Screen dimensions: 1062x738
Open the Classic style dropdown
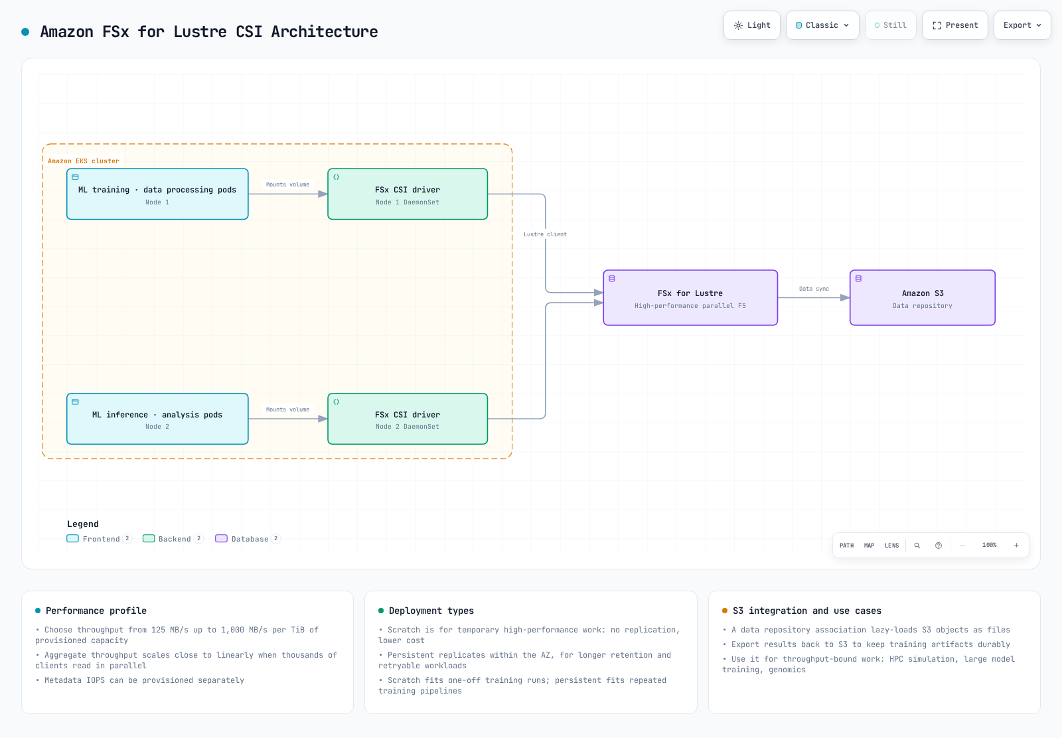coord(822,25)
